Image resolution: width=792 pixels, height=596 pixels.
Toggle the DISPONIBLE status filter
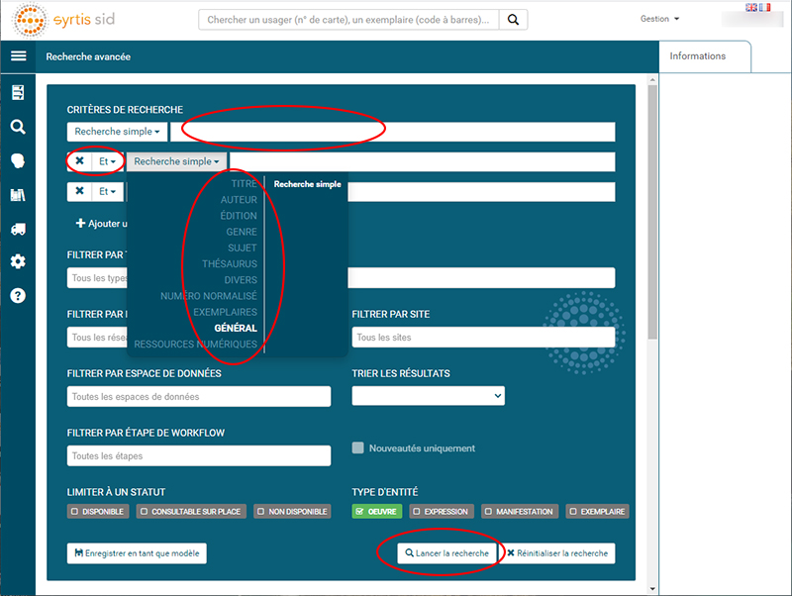pos(98,511)
